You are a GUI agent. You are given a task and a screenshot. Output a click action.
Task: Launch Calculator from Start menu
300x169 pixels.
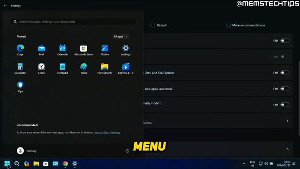(x=20, y=69)
